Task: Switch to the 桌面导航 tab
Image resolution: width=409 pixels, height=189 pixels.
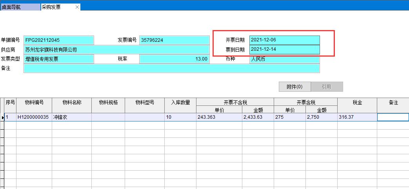Action: tap(20, 7)
